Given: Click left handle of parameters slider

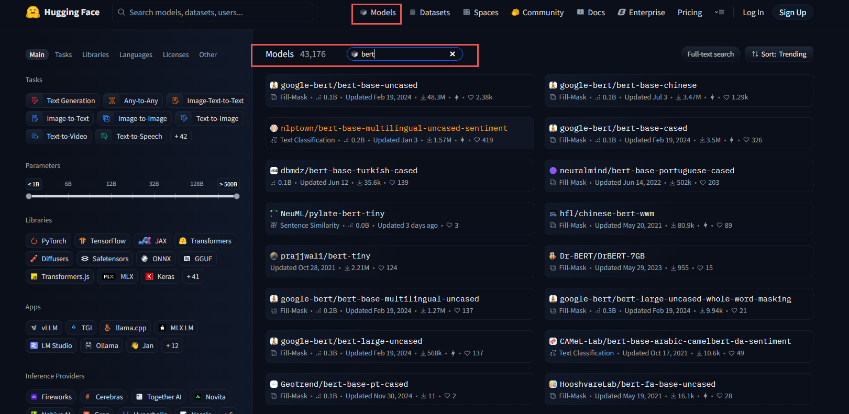Looking at the screenshot, I should (x=29, y=196).
